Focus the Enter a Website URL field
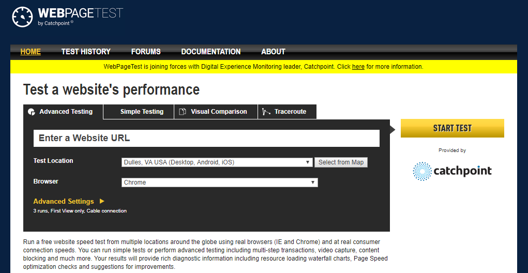This screenshot has width=528, height=273. [x=206, y=139]
